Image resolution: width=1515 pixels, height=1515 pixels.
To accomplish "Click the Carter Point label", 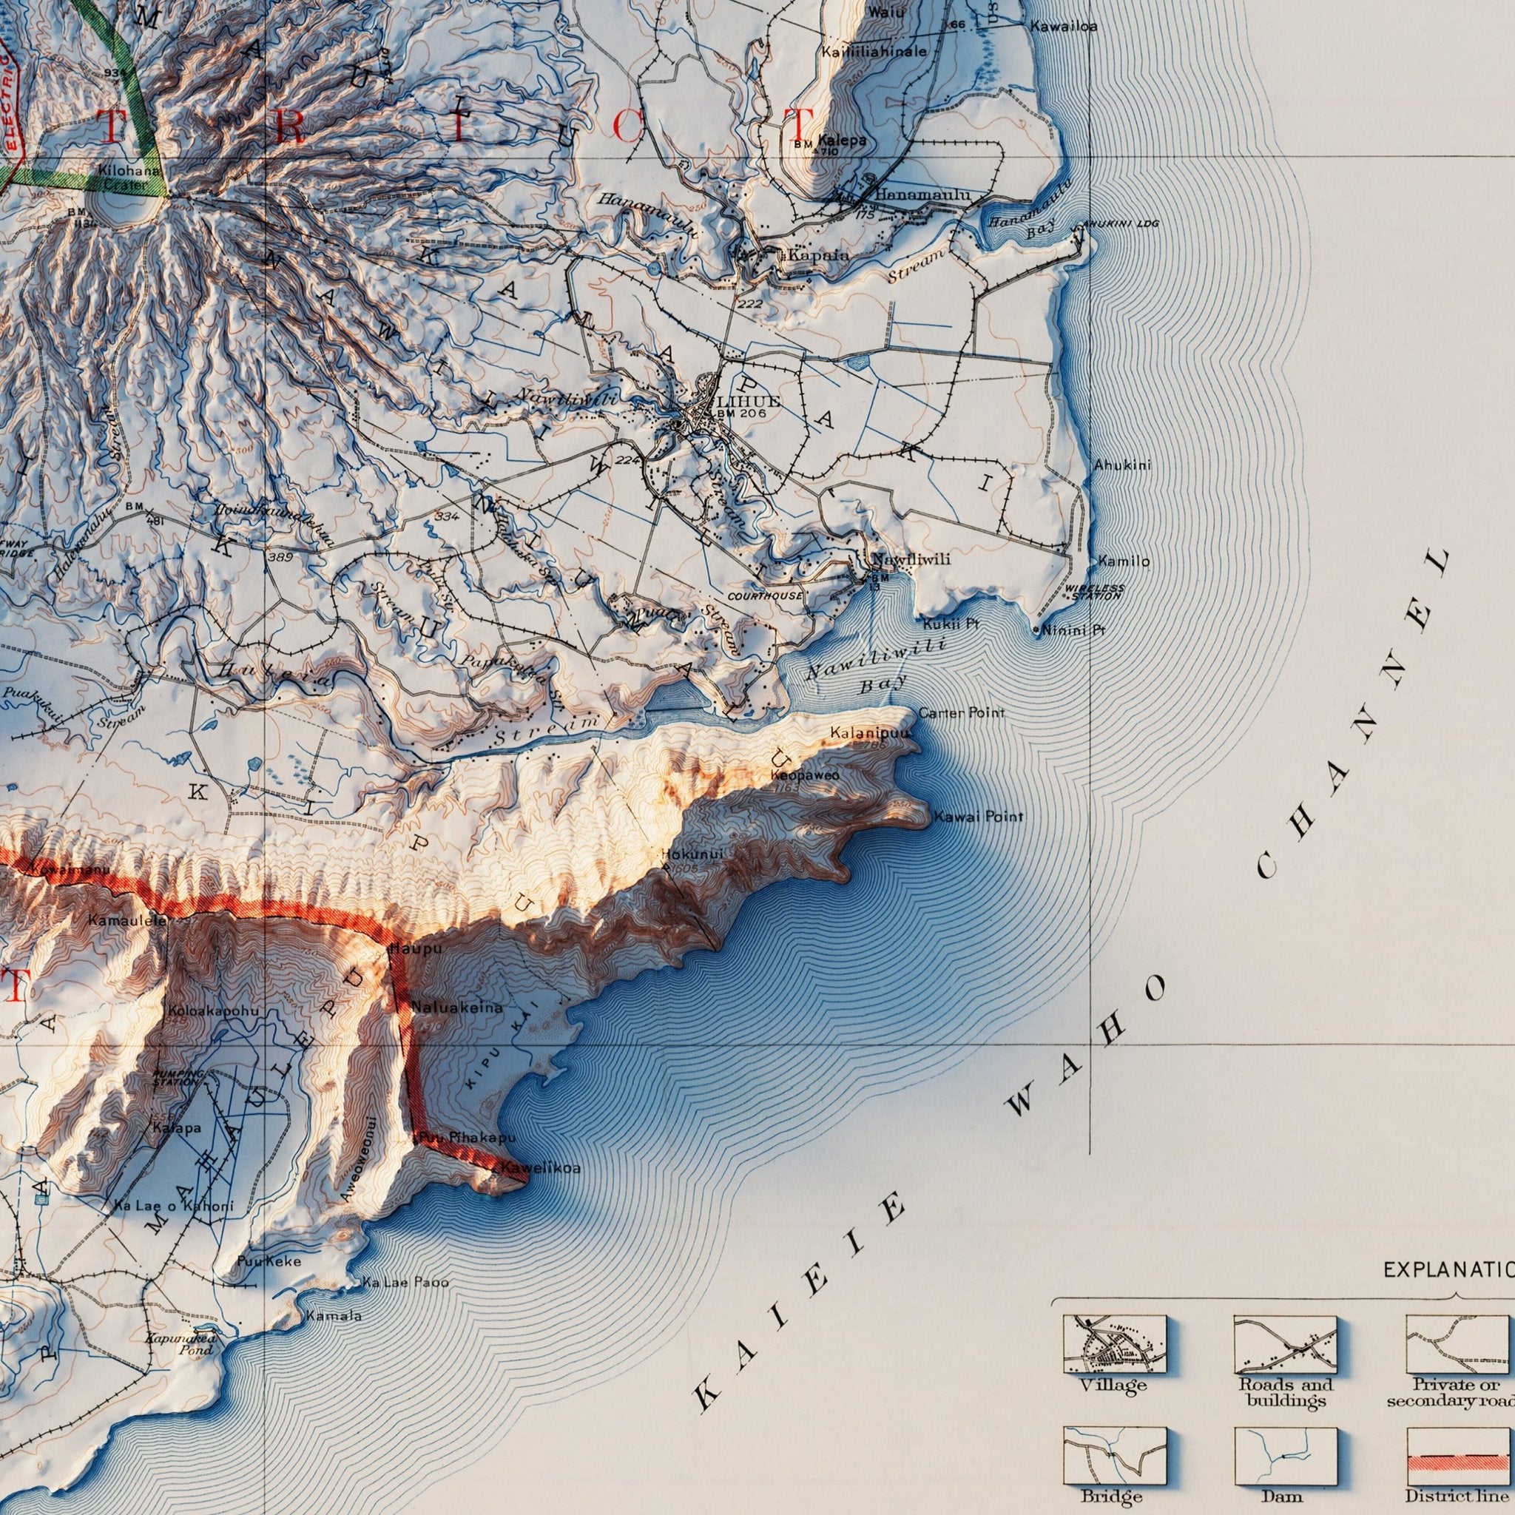I will pyautogui.click(x=962, y=713).
